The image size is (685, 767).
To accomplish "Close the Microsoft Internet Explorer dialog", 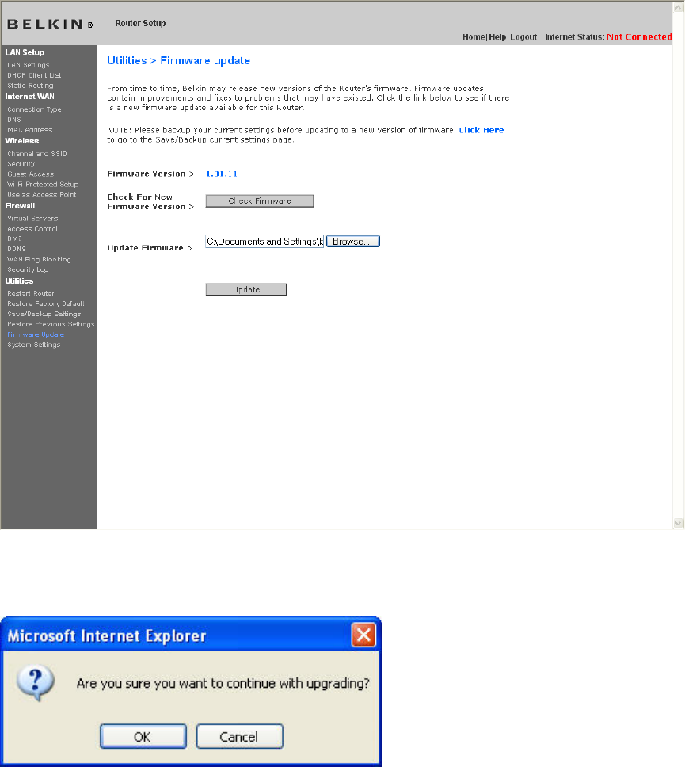I will [363, 635].
